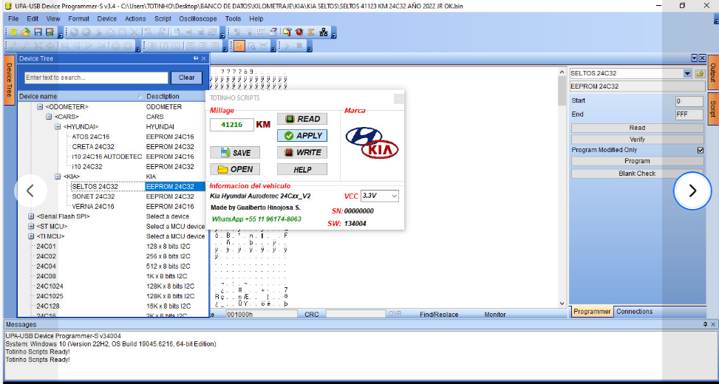This screenshot has height=384, width=719.
Task: Click the red bug debug toolbar icon
Action: coord(299,32)
